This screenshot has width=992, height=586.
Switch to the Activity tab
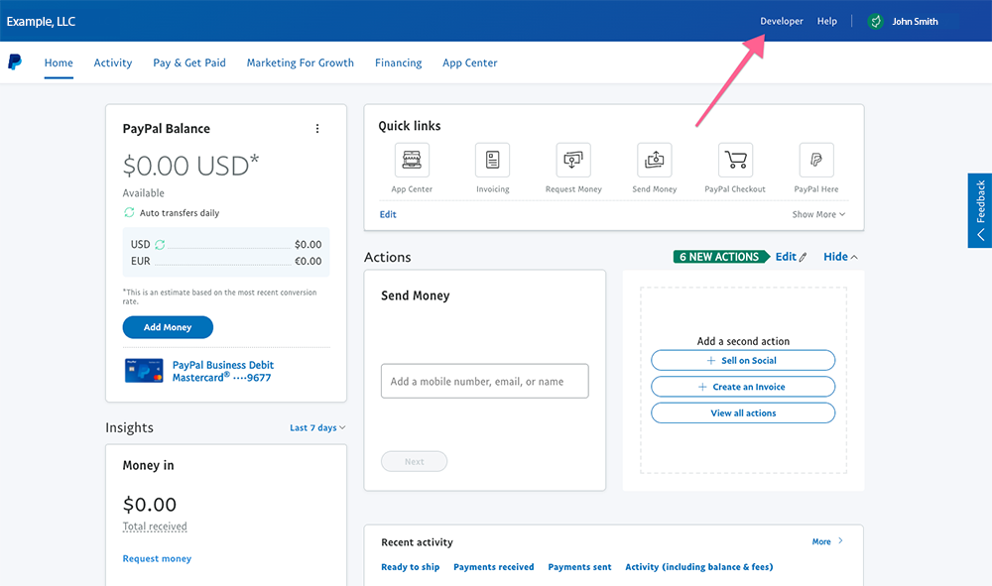pos(112,62)
